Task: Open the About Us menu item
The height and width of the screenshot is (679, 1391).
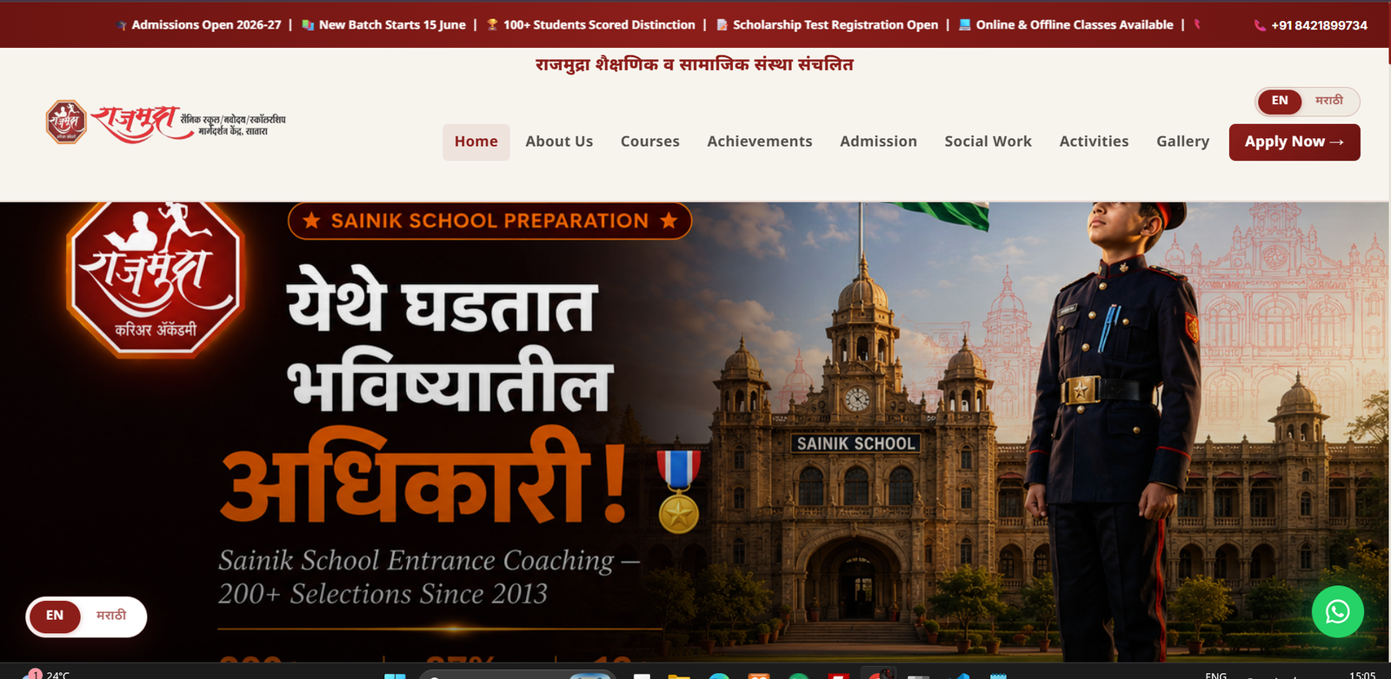Action: coord(559,142)
